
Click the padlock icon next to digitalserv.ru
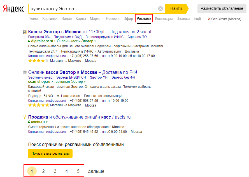coord(29,41)
